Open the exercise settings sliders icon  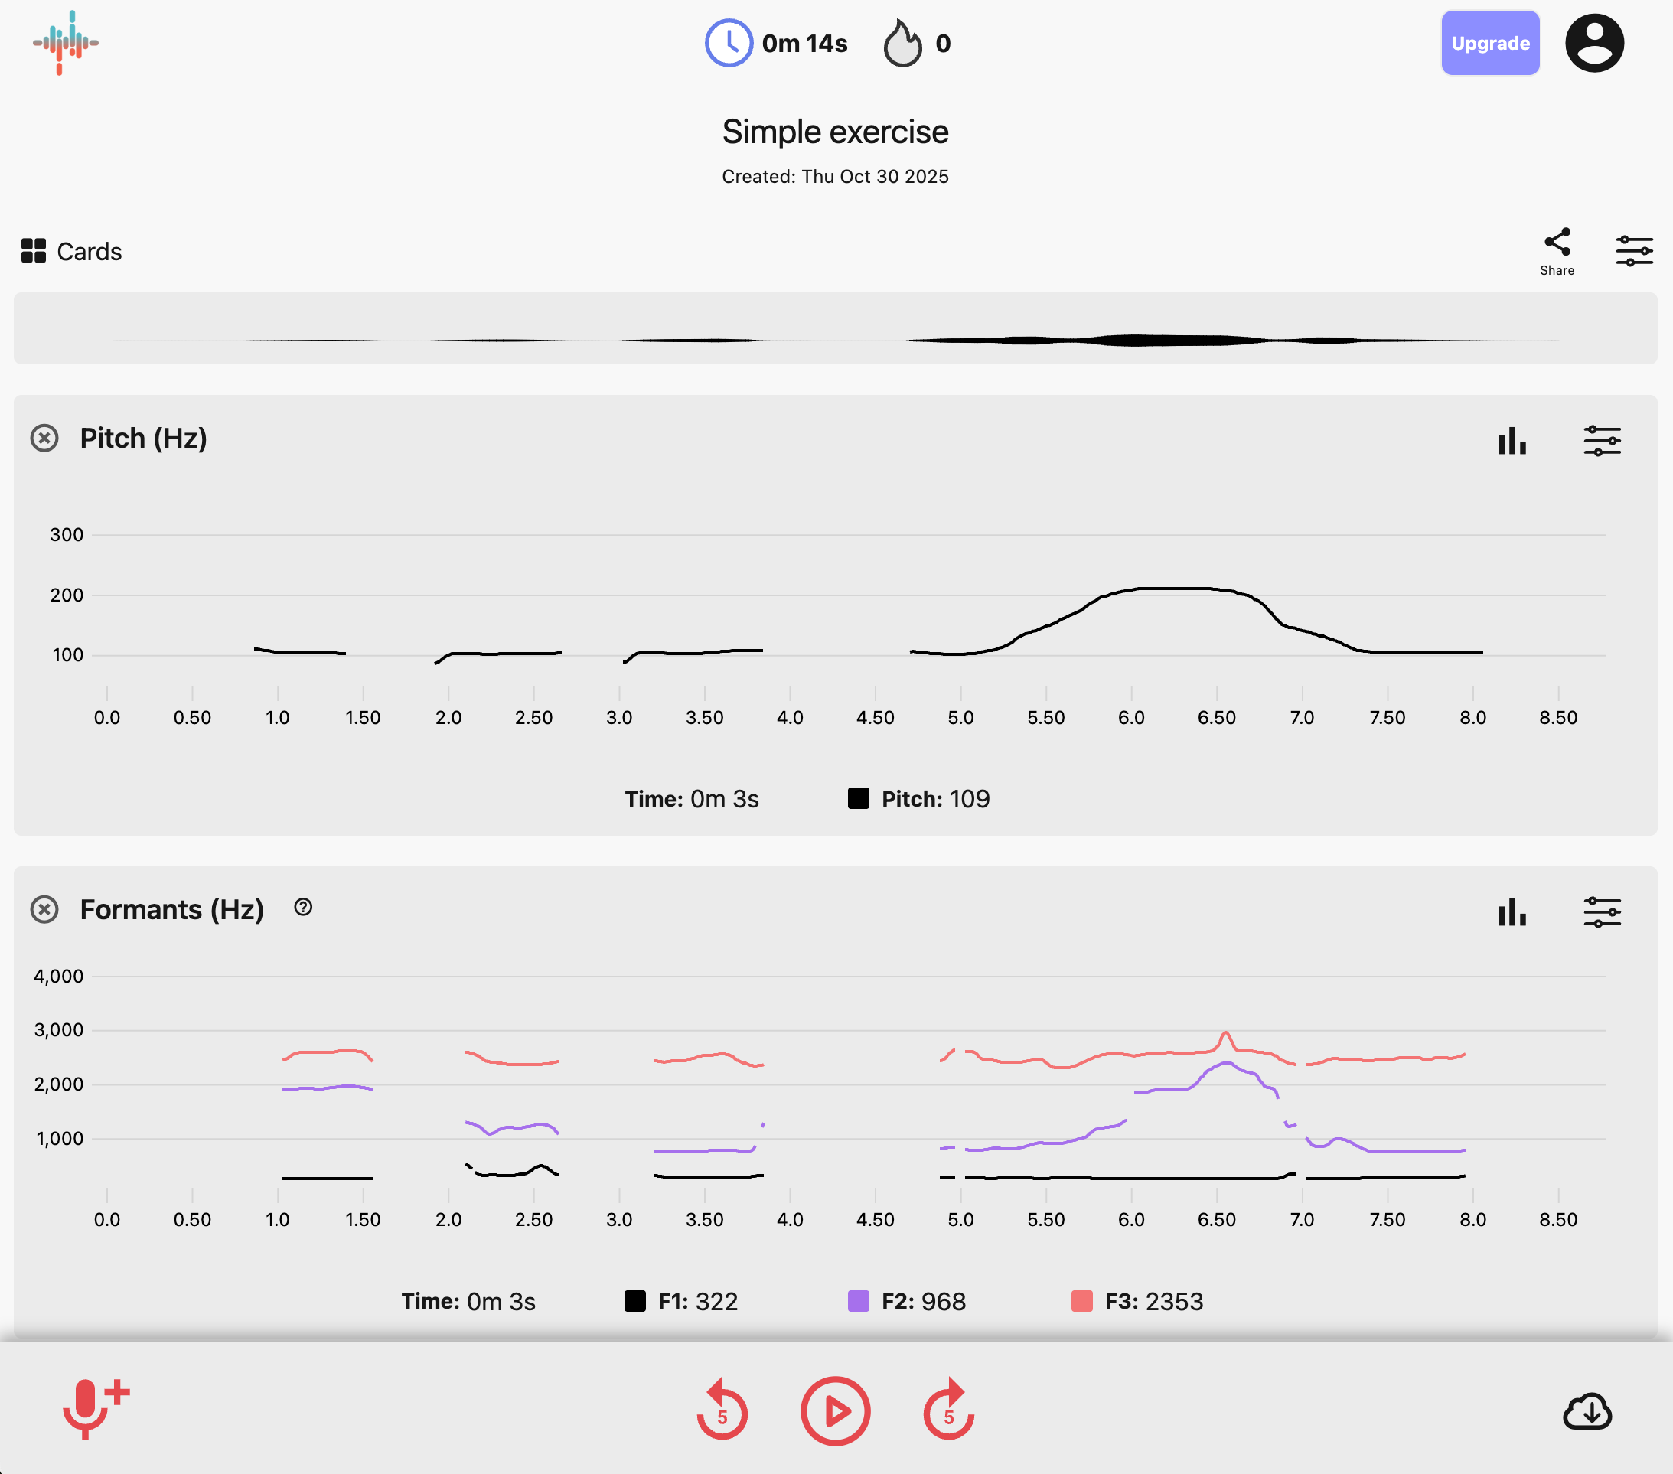1633,250
